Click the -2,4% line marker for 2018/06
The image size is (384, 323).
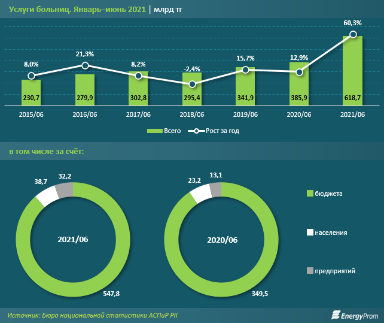193,84
